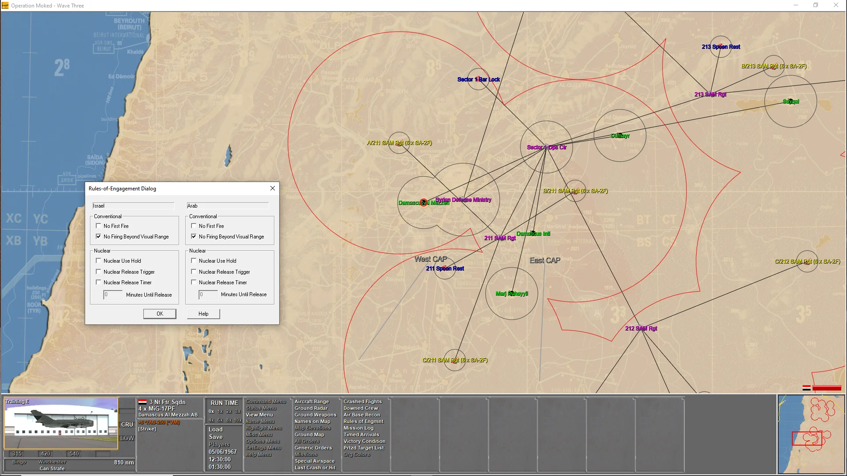Select the Sayqal airbase marker
The image size is (847, 476).
point(791,101)
